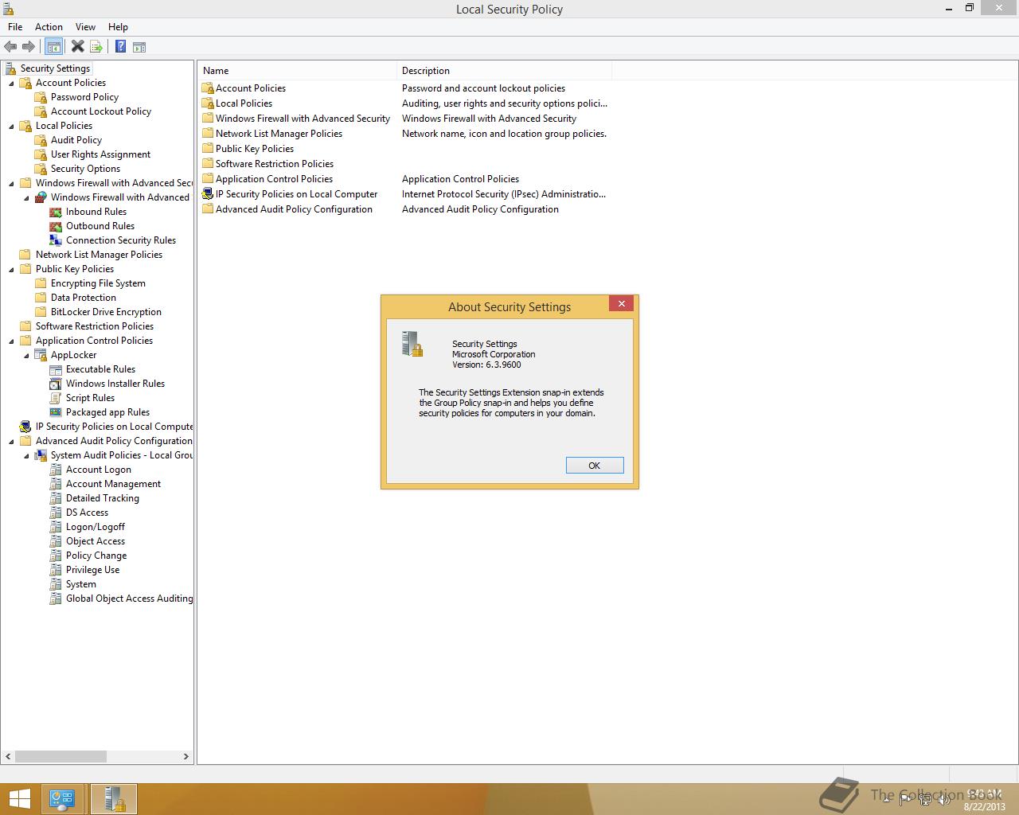Click the Packaged app Rules icon
The width and height of the screenshot is (1019, 815).
coord(56,412)
